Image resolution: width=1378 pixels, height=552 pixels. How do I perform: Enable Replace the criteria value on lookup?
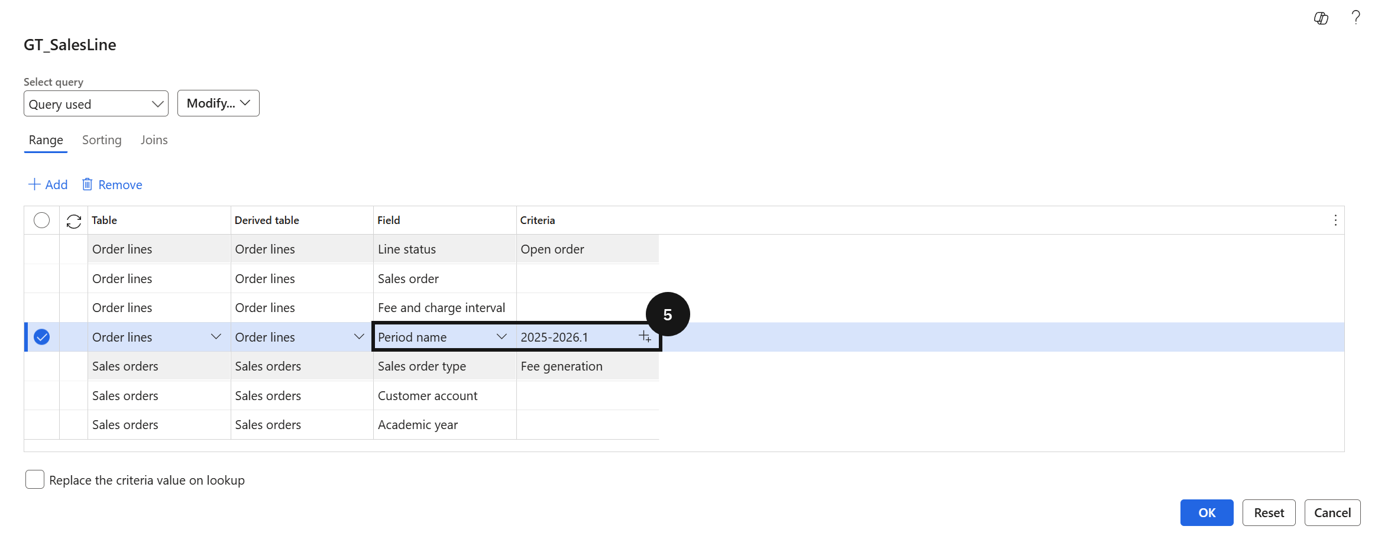pyautogui.click(x=35, y=479)
